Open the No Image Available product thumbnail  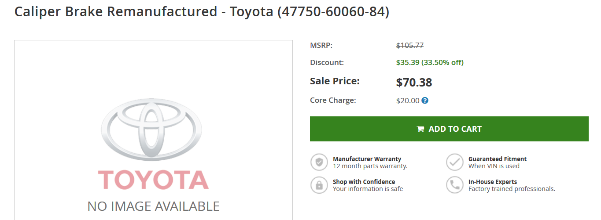click(153, 130)
